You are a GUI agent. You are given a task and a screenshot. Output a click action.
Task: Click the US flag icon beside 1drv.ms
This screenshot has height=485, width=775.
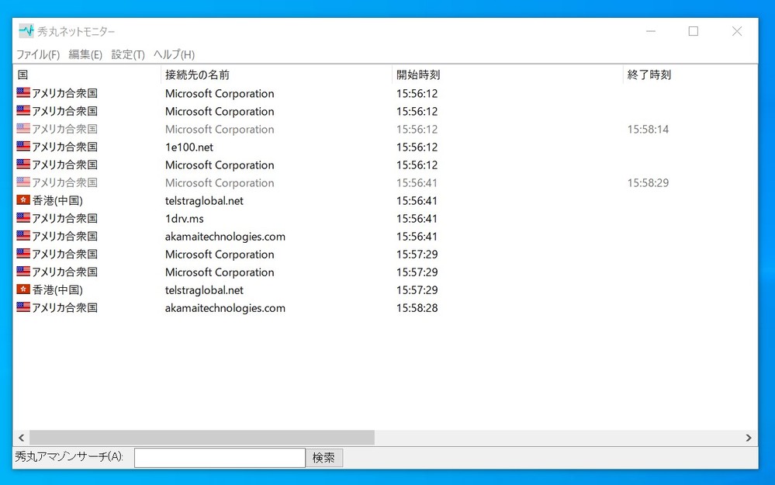[23, 218]
